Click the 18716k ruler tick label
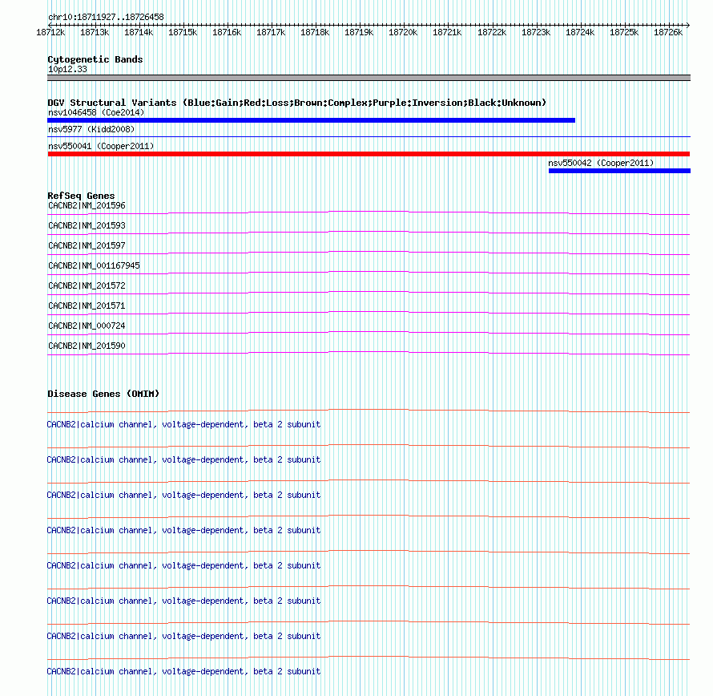Viewport: 713px width, 696px height. tap(227, 32)
